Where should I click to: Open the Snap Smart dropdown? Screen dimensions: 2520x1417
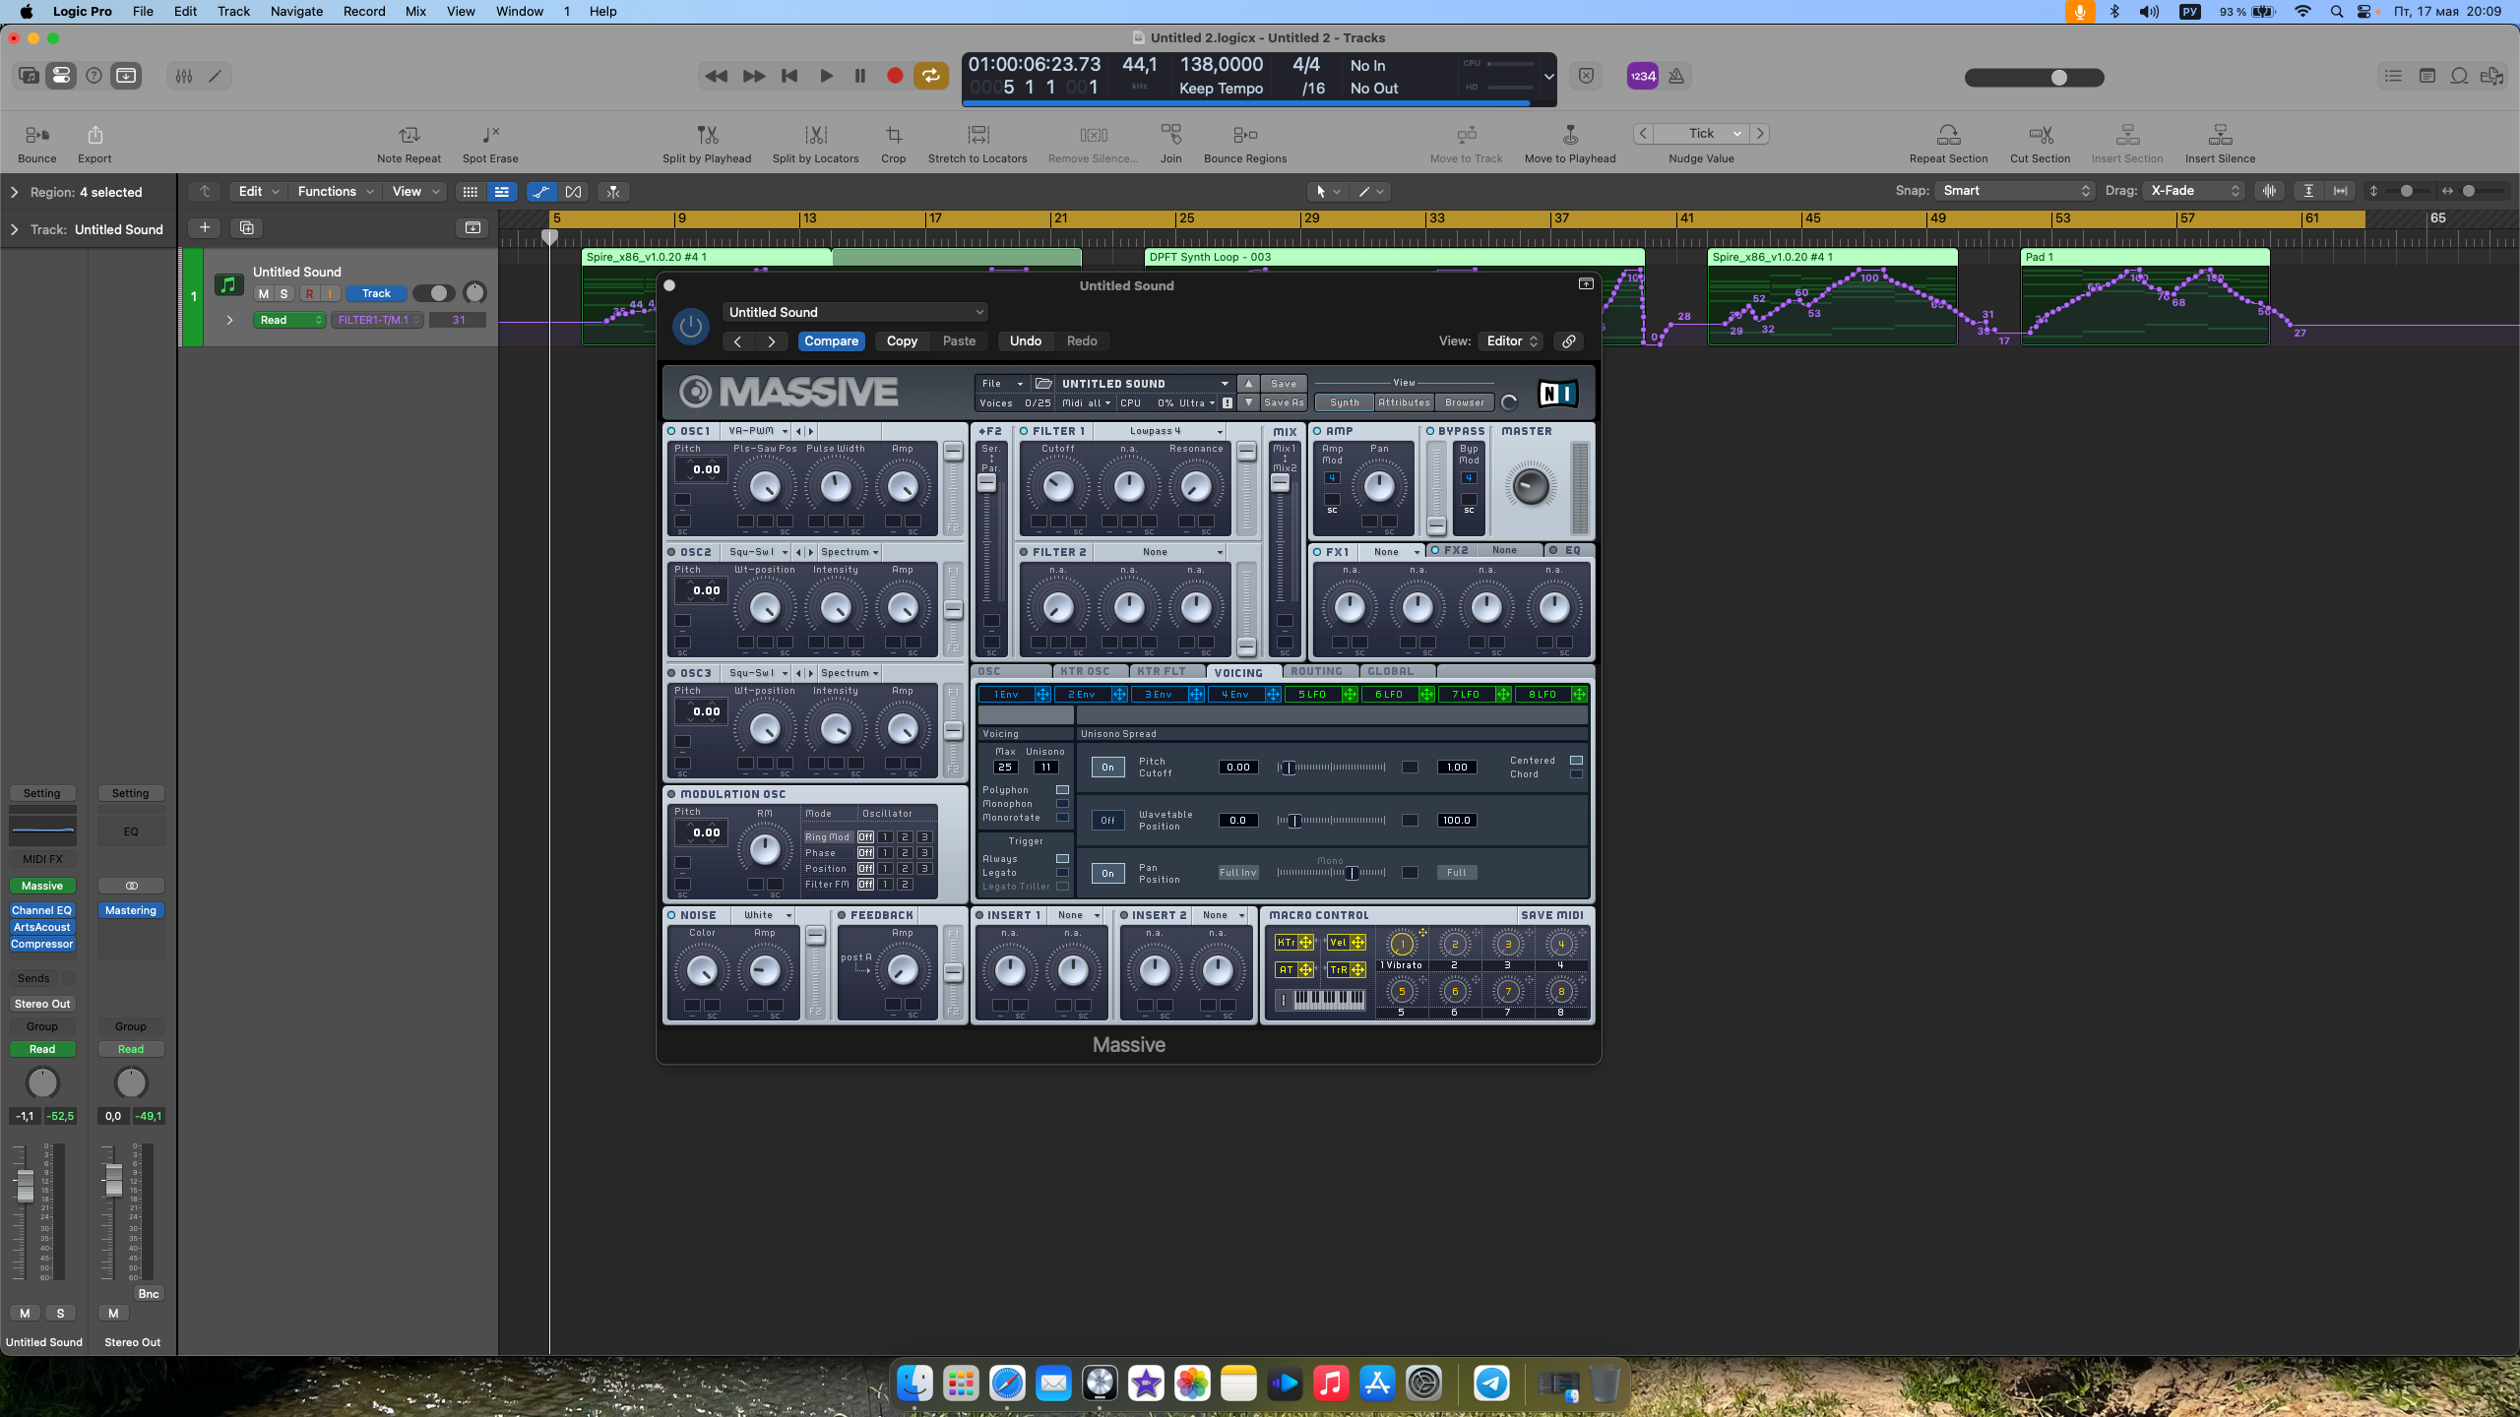[x=2014, y=191]
